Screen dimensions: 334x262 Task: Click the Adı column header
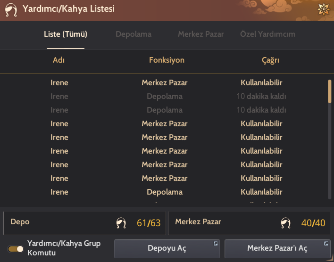point(59,60)
